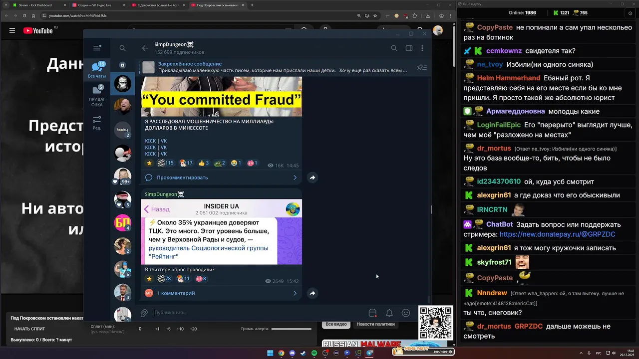
Task: Click 'НАЧАТЬ СПЛИТ' button
Action: (x=29, y=329)
